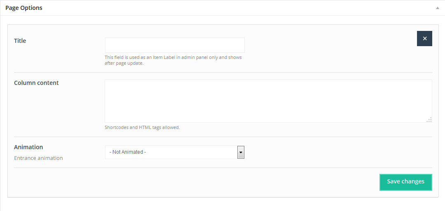Click the Animation dropdown arrow button
445x211 pixels.
click(241, 152)
